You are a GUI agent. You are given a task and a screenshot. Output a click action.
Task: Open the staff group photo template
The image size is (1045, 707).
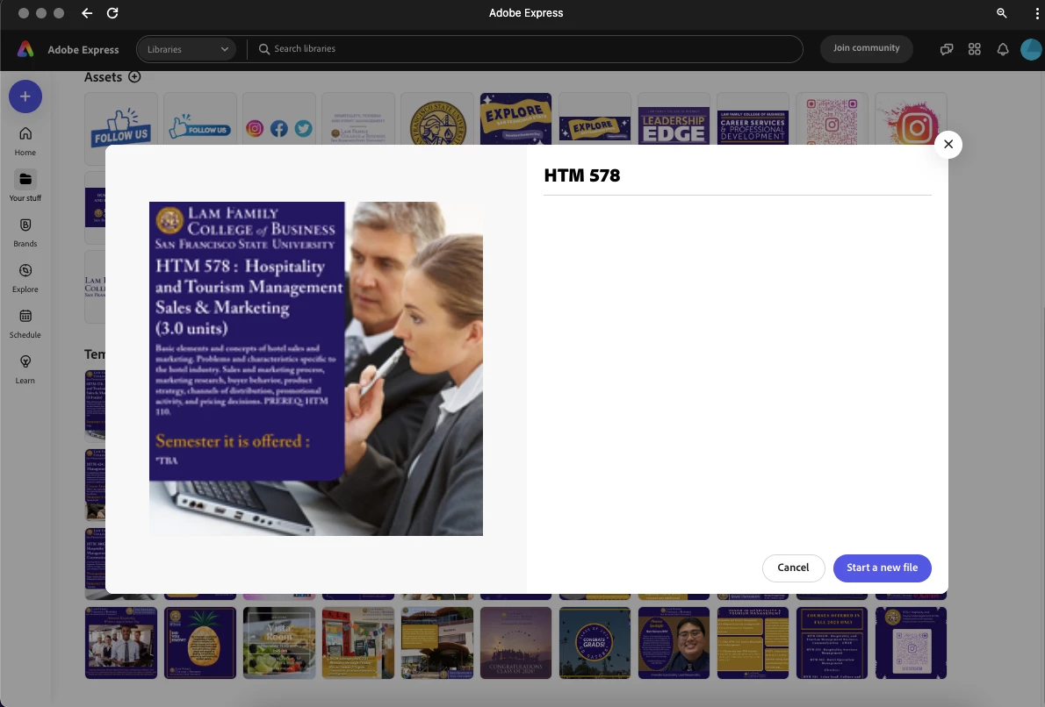(x=121, y=642)
